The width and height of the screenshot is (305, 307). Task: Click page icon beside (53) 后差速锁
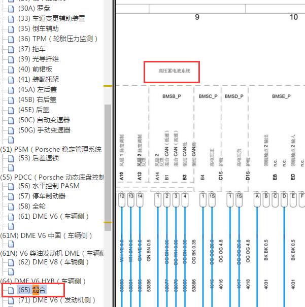click(11, 159)
